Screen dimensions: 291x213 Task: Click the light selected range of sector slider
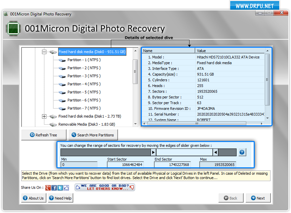(x=184, y=152)
